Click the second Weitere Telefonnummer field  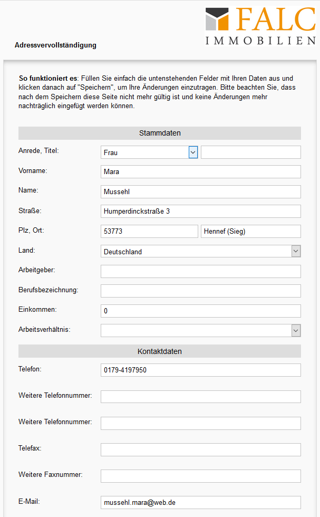pyautogui.click(x=200, y=423)
